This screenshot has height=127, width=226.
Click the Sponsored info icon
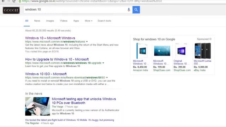[210, 39]
